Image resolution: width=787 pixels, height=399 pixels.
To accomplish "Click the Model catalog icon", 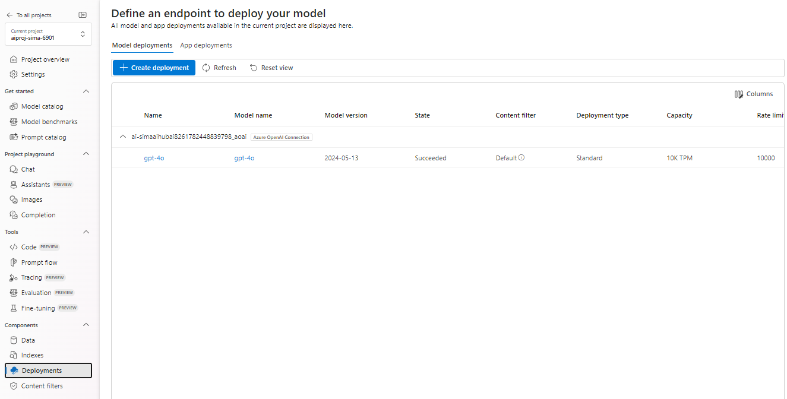I will coord(14,106).
